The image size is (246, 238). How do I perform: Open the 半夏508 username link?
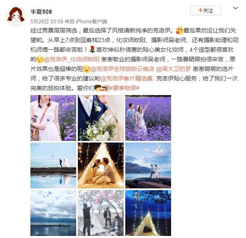pos(41,12)
